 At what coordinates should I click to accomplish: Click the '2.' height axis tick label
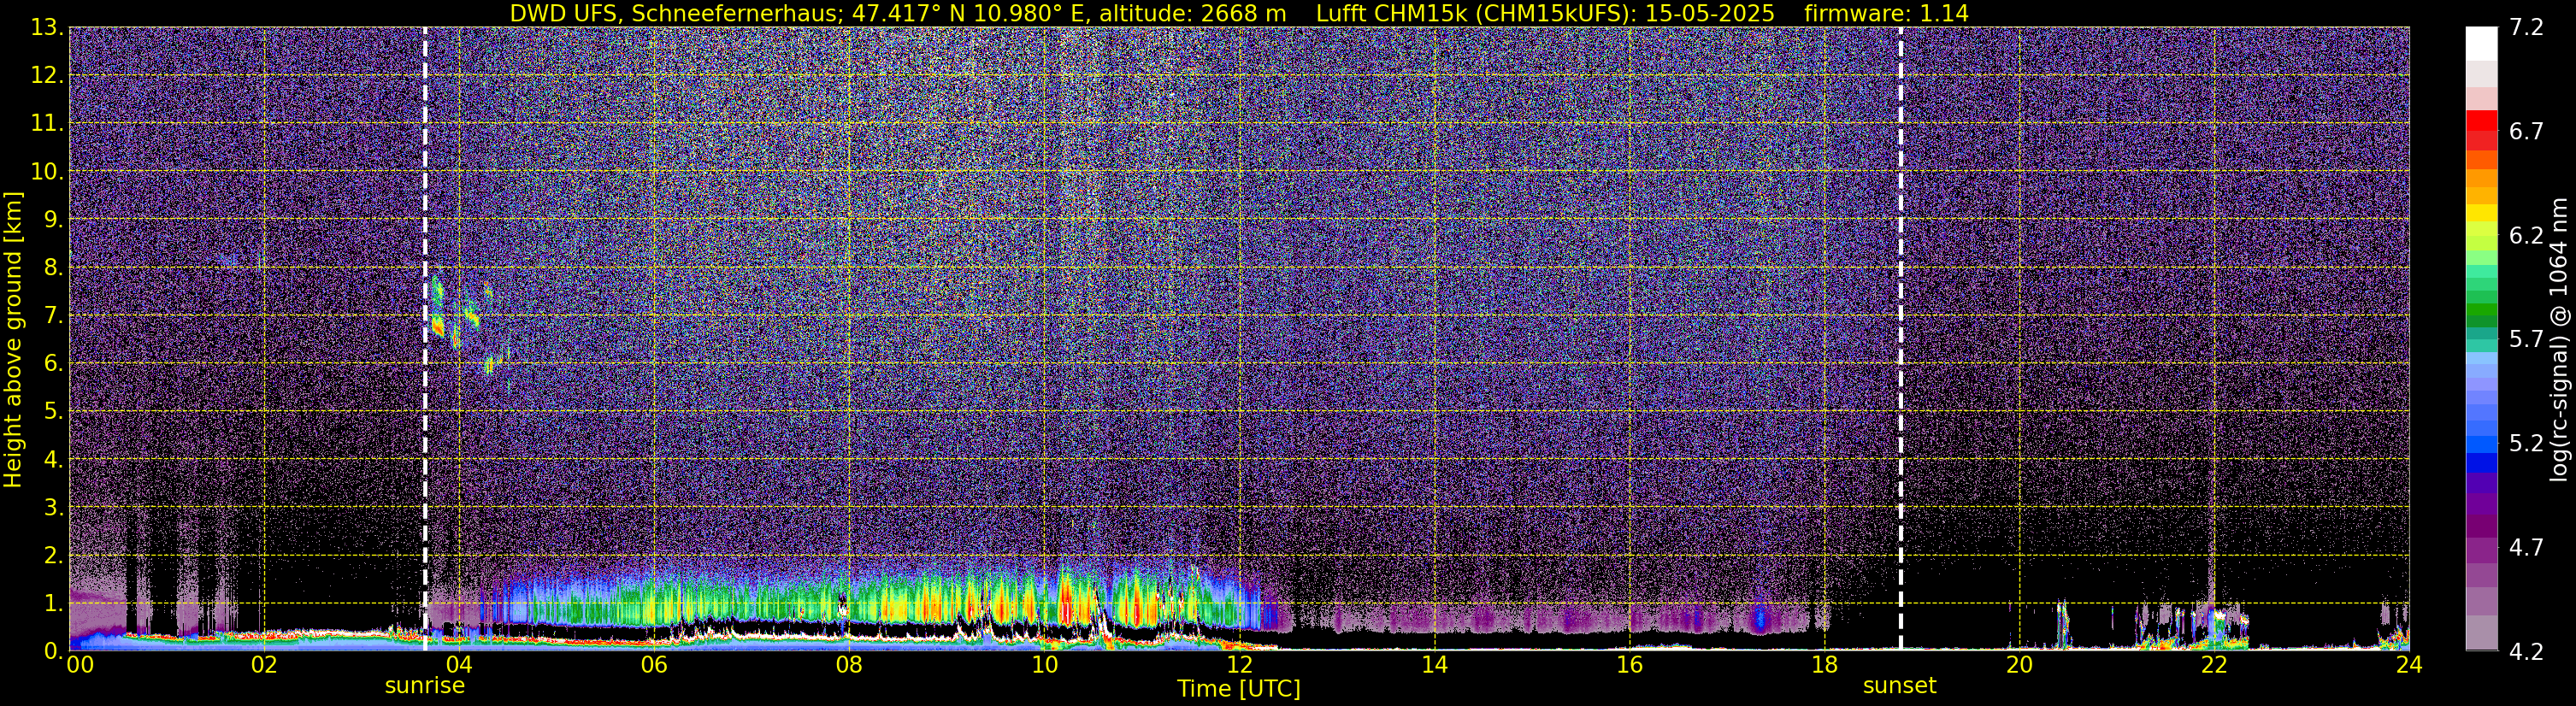[54, 555]
